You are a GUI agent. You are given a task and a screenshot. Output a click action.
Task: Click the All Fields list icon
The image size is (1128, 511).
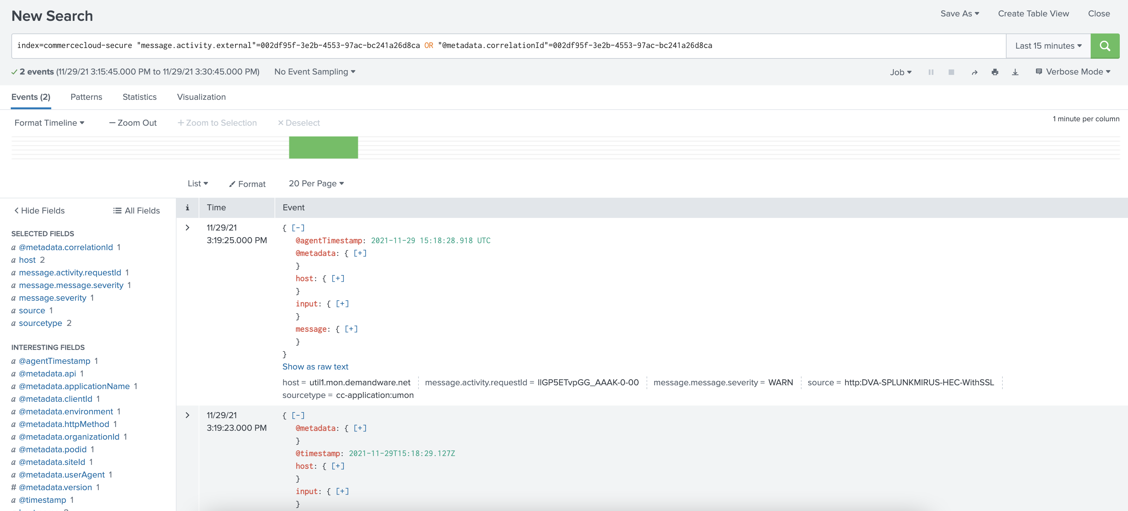pos(117,210)
